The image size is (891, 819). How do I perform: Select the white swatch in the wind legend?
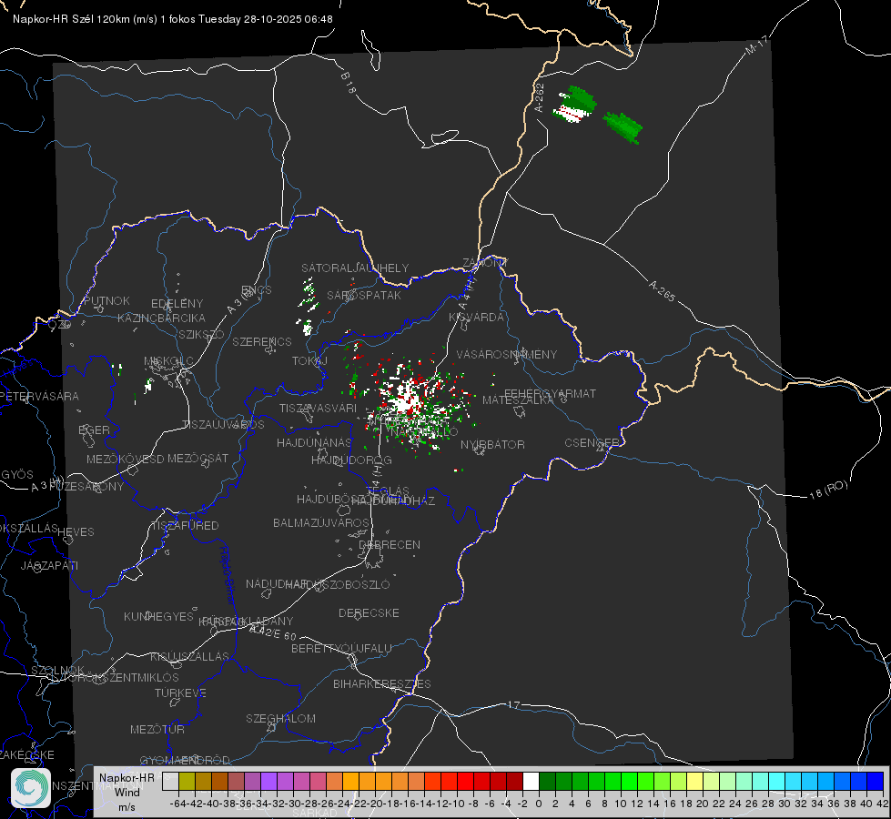tap(531, 782)
